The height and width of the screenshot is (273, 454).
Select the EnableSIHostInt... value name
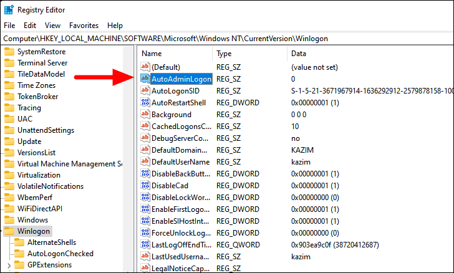[x=180, y=221]
